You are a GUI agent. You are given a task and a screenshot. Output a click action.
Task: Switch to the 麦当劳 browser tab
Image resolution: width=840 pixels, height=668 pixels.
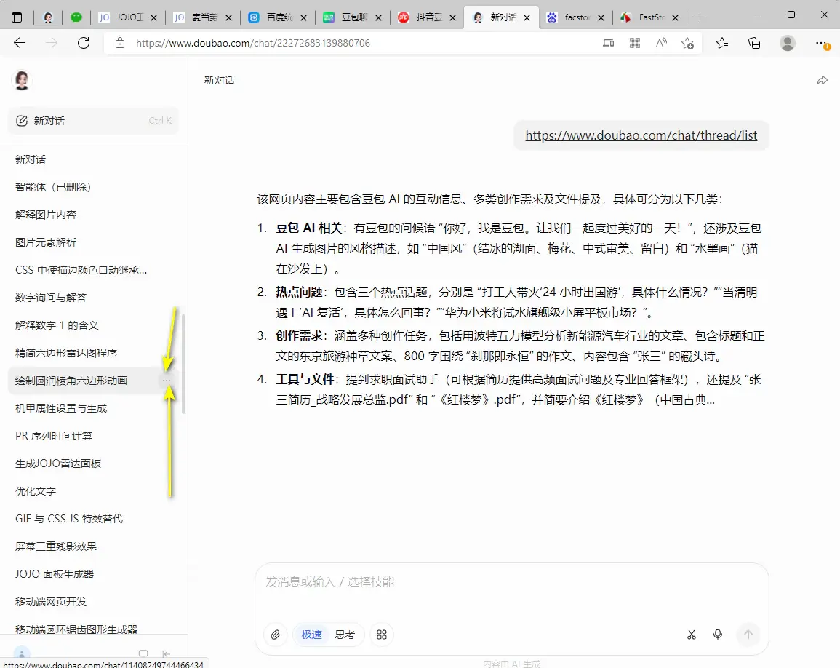(202, 17)
